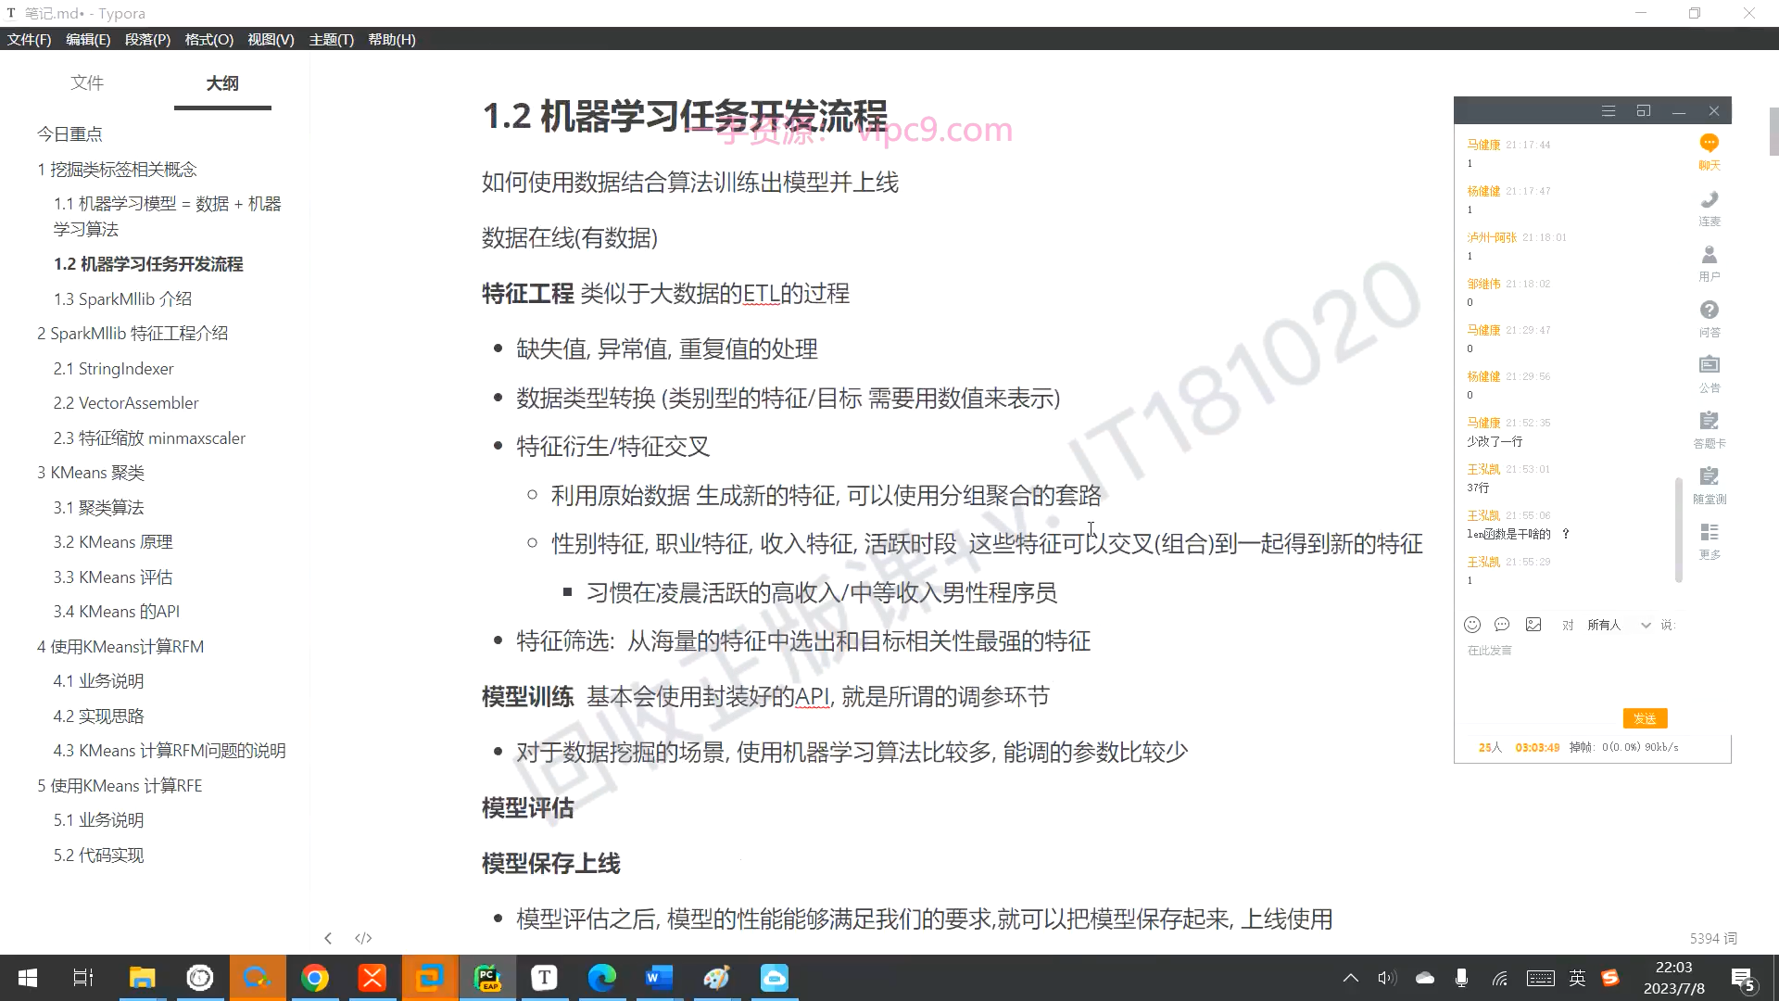
Task: Open the chat window hamburger menu
Action: click(x=1609, y=111)
